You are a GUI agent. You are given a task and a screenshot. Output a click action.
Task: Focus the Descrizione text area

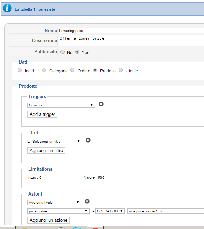(x=131, y=41)
